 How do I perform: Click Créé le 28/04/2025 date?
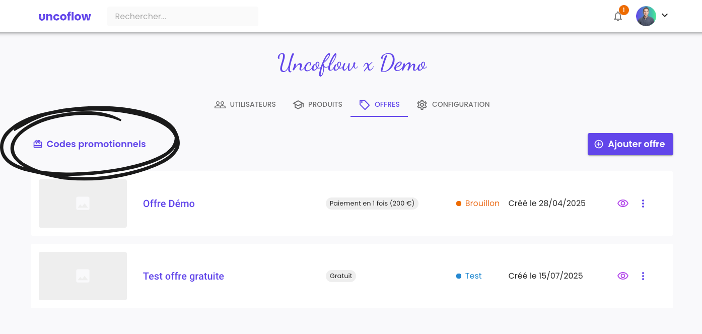pyautogui.click(x=547, y=204)
